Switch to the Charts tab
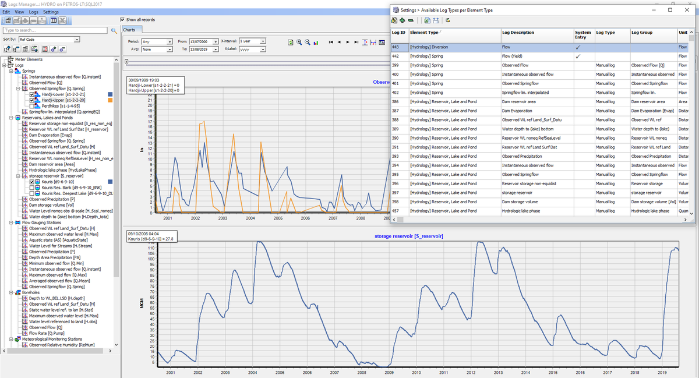Viewport: 699px width, 378px height. 130,29
